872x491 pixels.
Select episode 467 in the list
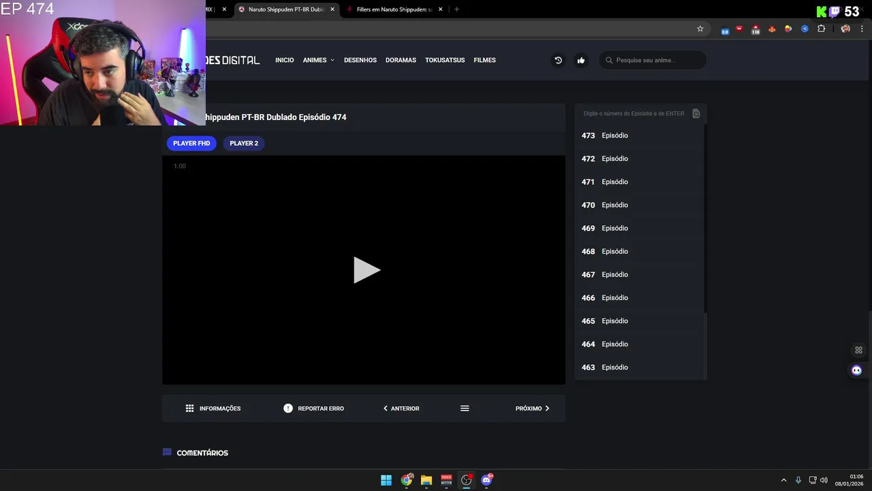click(638, 275)
